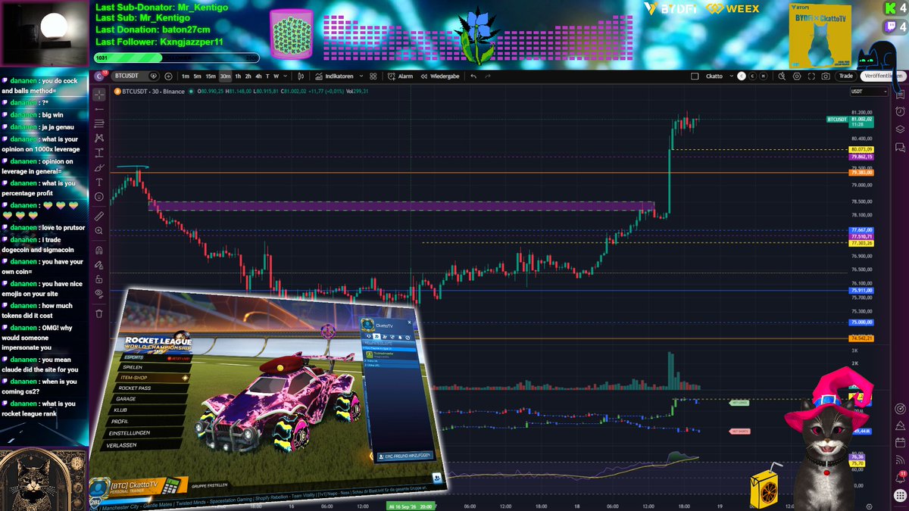Select the brush drawing tool
The image size is (909, 511).
click(x=99, y=167)
